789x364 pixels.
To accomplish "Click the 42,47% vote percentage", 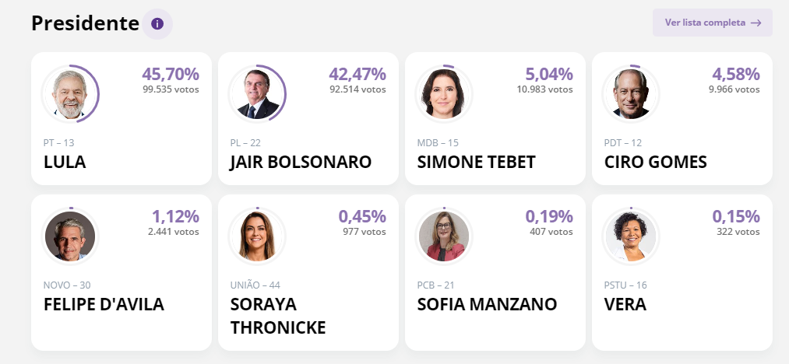I will click(x=358, y=75).
